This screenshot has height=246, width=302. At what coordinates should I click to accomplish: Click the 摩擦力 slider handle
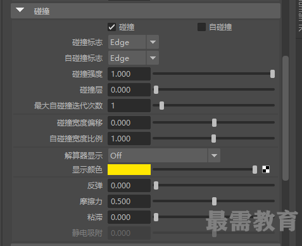pos(214,202)
